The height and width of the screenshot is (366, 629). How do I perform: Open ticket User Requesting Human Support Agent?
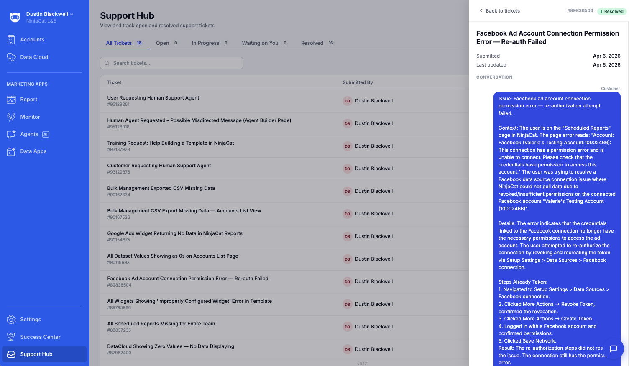(x=153, y=98)
